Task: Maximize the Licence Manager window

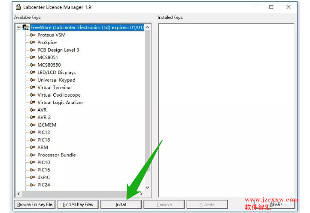Action: click(x=271, y=7)
